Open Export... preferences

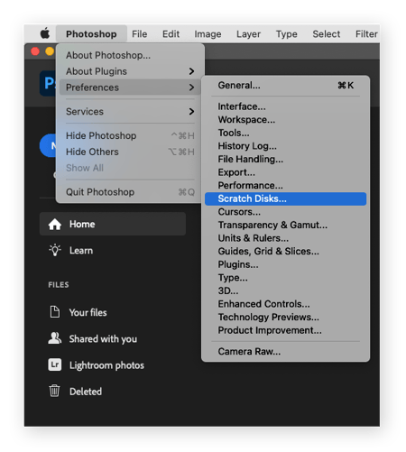(x=285, y=172)
